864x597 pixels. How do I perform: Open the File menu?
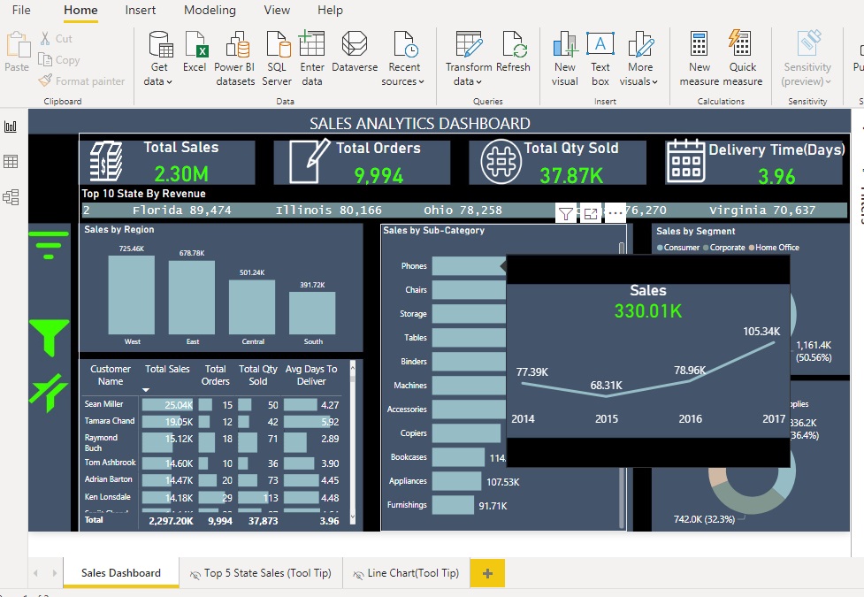21,10
